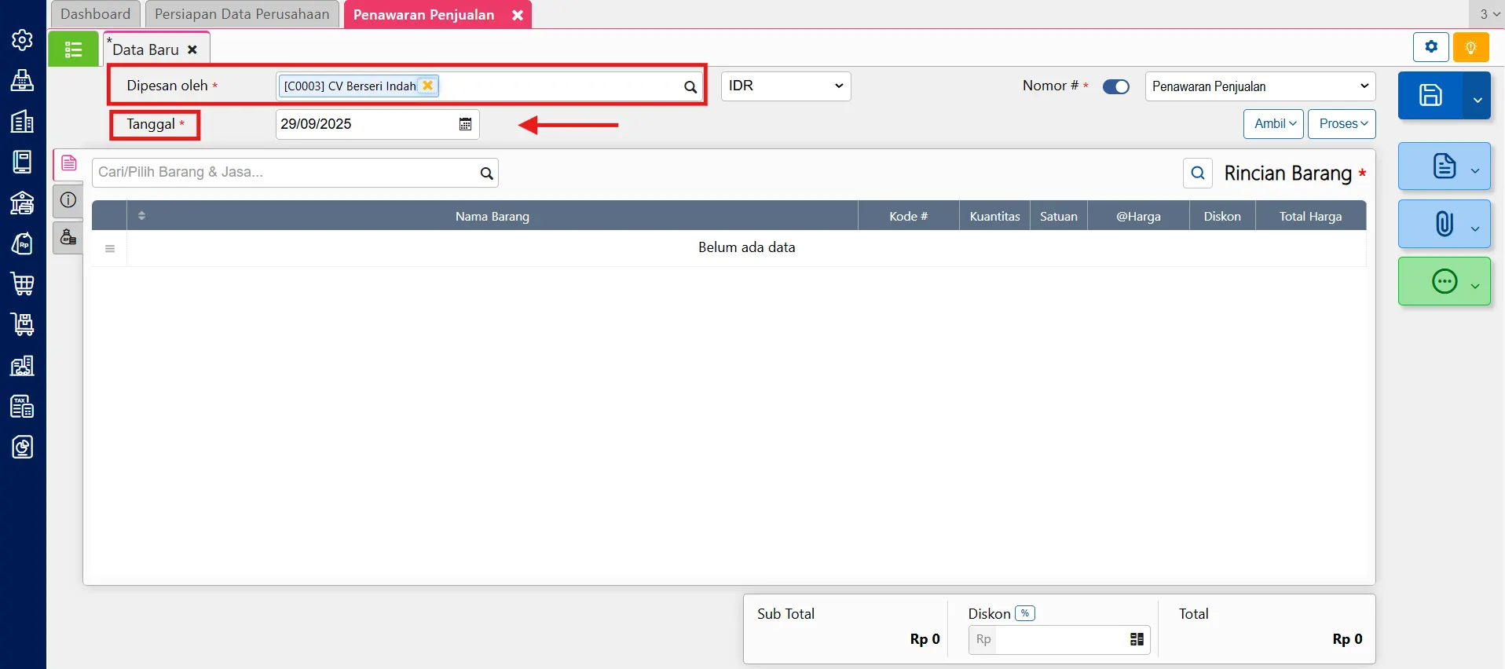Open the Penawaran Penjualan numbering dropdown
Image resolution: width=1505 pixels, height=669 pixels.
coord(1260,86)
